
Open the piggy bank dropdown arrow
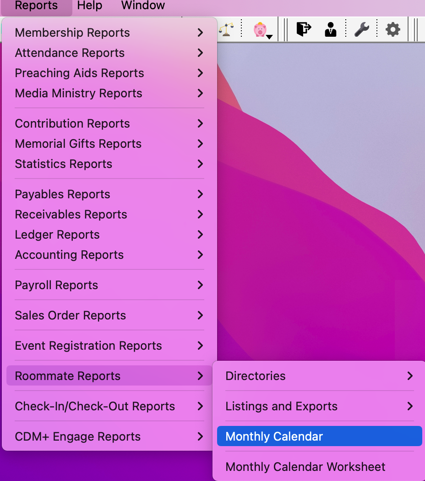click(269, 37)
